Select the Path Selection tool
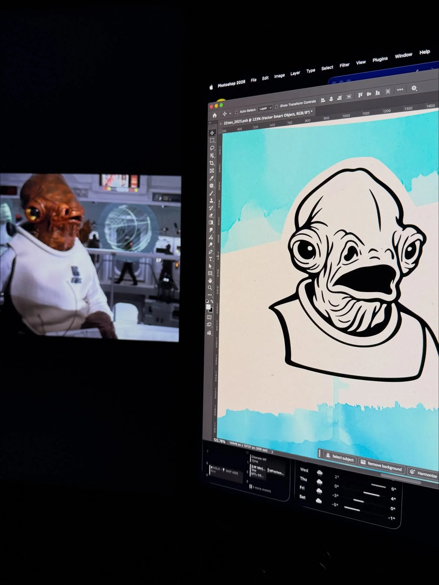This screenshot has width=439, height=585. click(211, 266)
